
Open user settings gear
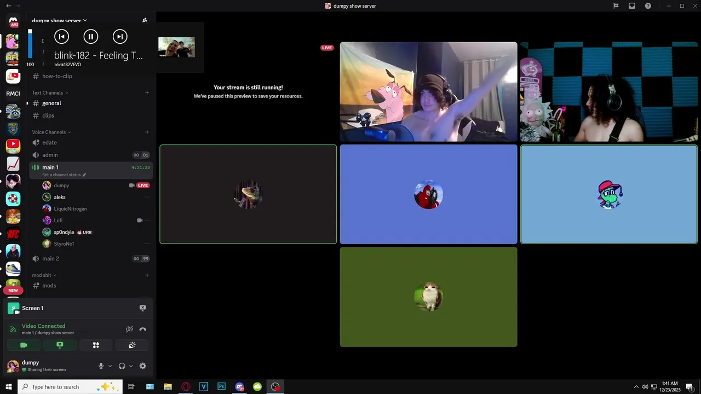[143, 366]
